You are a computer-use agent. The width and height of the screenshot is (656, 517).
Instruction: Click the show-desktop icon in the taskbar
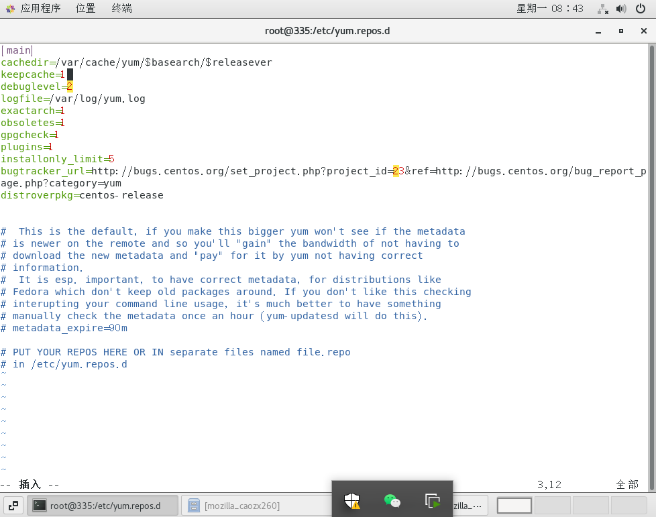tap(13, 506)
